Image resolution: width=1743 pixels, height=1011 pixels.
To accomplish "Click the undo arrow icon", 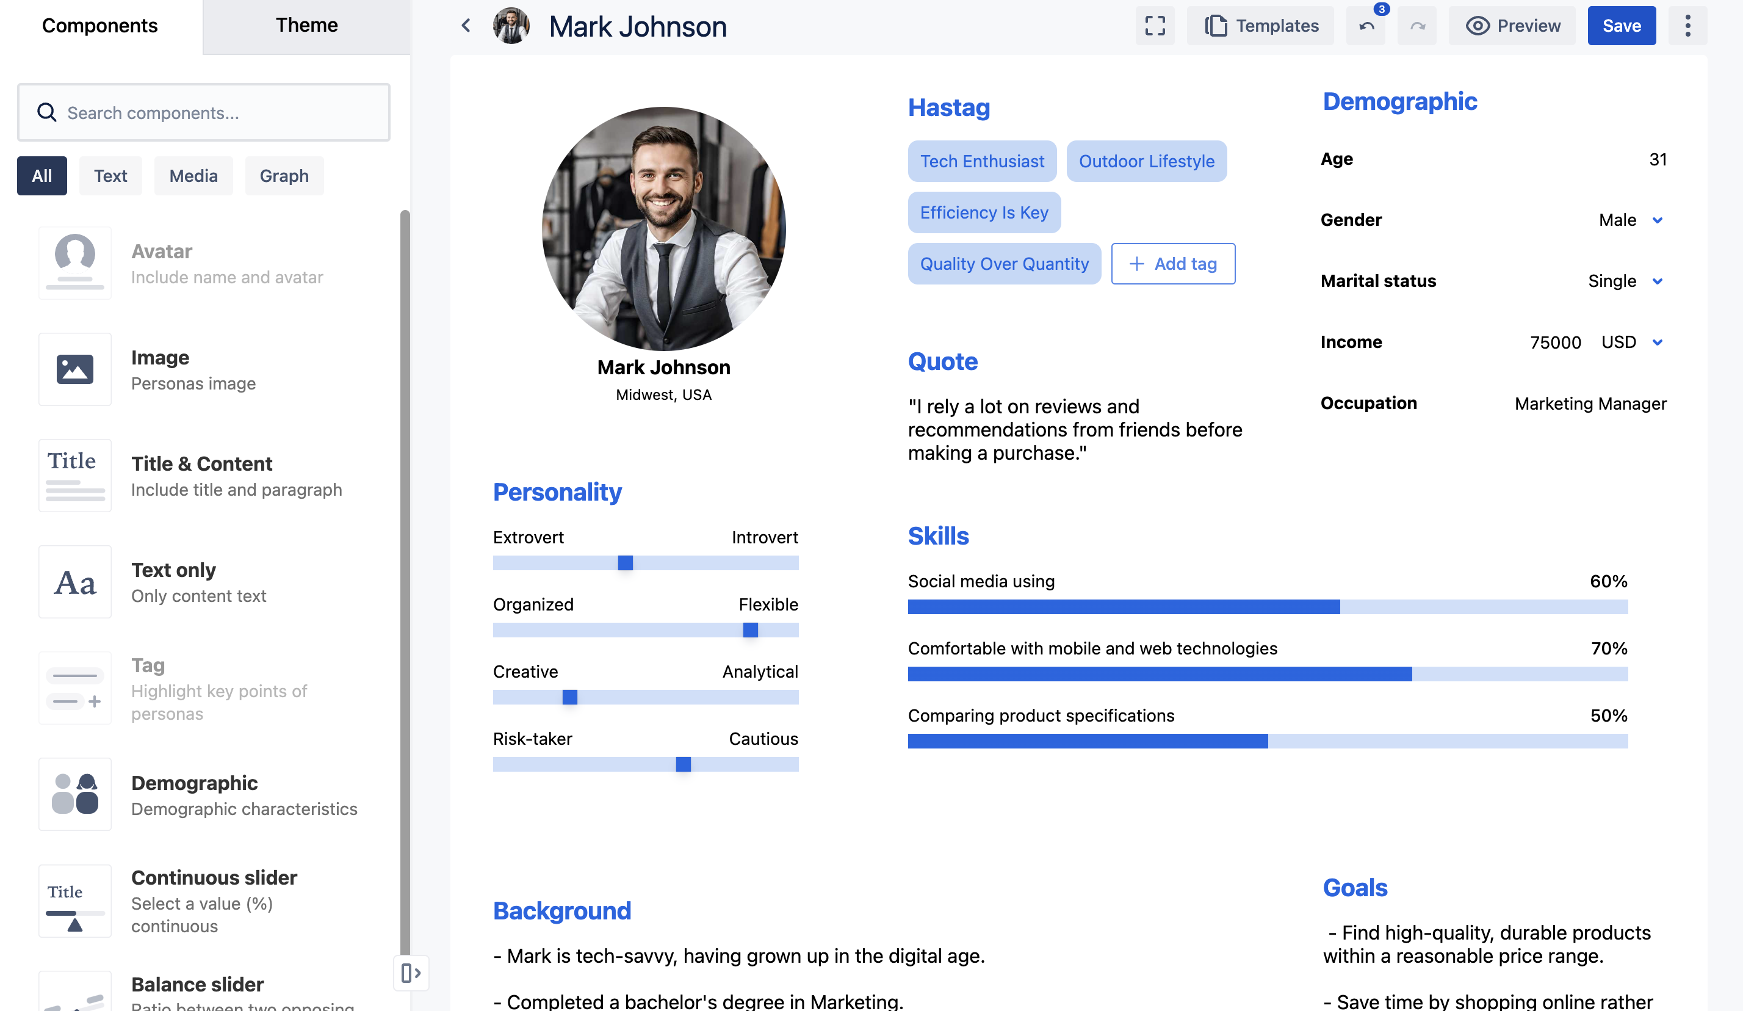I will pyautogui.click(x=1366, y=26).
